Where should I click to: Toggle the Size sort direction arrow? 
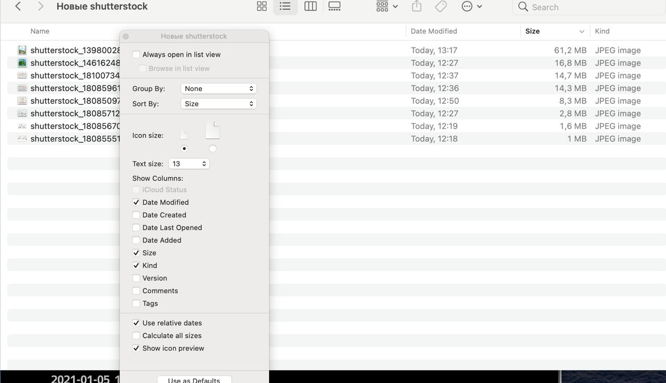(582, 32)
